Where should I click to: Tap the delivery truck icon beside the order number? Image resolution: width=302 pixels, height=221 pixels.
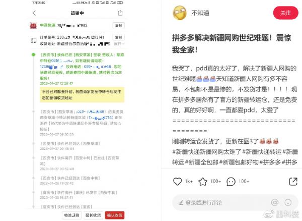34,40
